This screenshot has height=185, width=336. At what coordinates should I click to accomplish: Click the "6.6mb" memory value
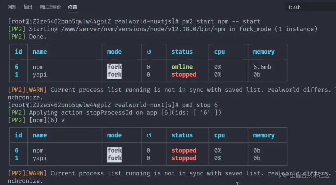(262, 67)
